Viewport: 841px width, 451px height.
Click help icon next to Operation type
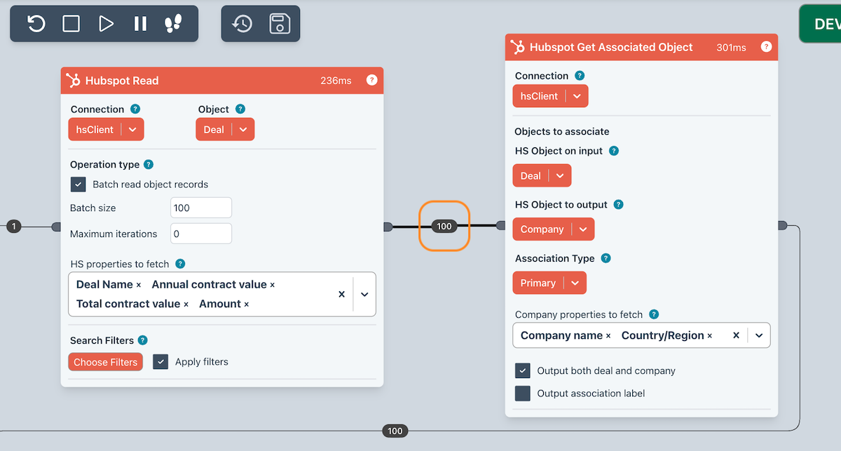coord(148,165)
